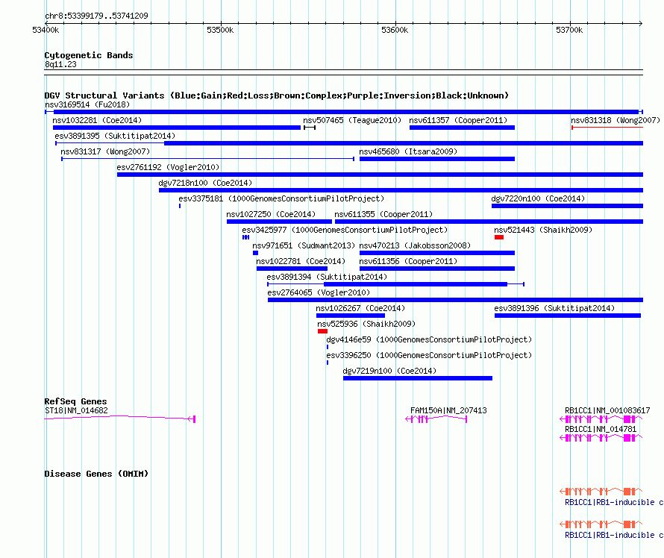
Task: Click the blue dgv7219n100 gain bar
Action: click(418, 378)
